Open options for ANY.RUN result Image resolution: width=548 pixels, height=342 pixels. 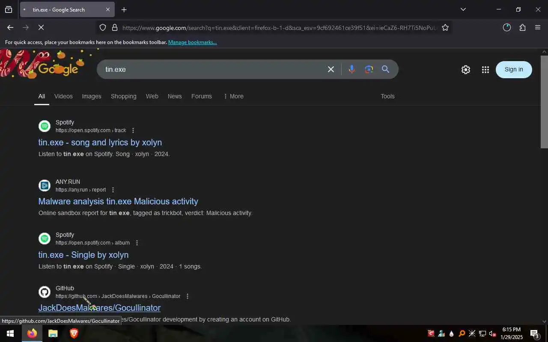pos(113,190)
